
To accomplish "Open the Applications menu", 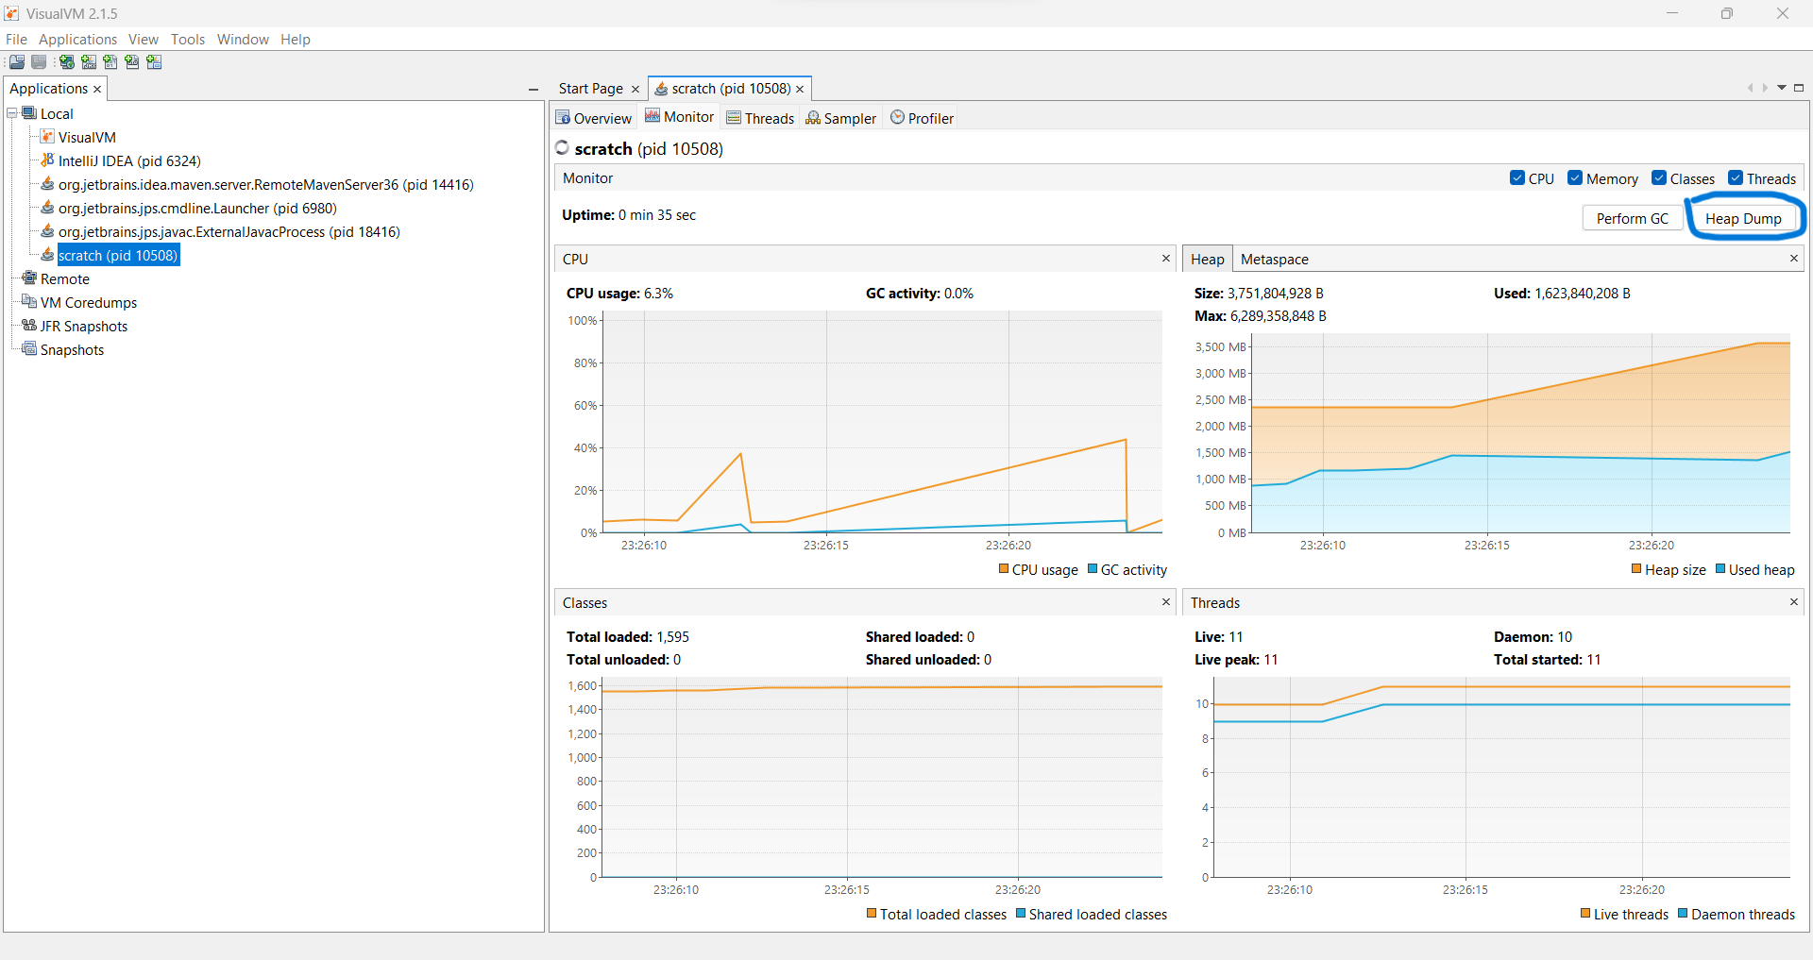I will (x=77, y=39).
